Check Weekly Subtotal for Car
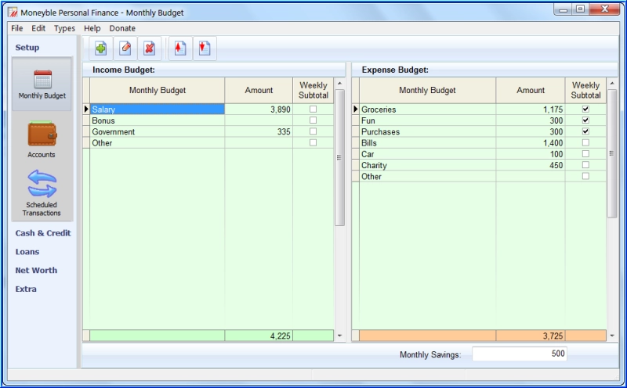 pos(585,153)
